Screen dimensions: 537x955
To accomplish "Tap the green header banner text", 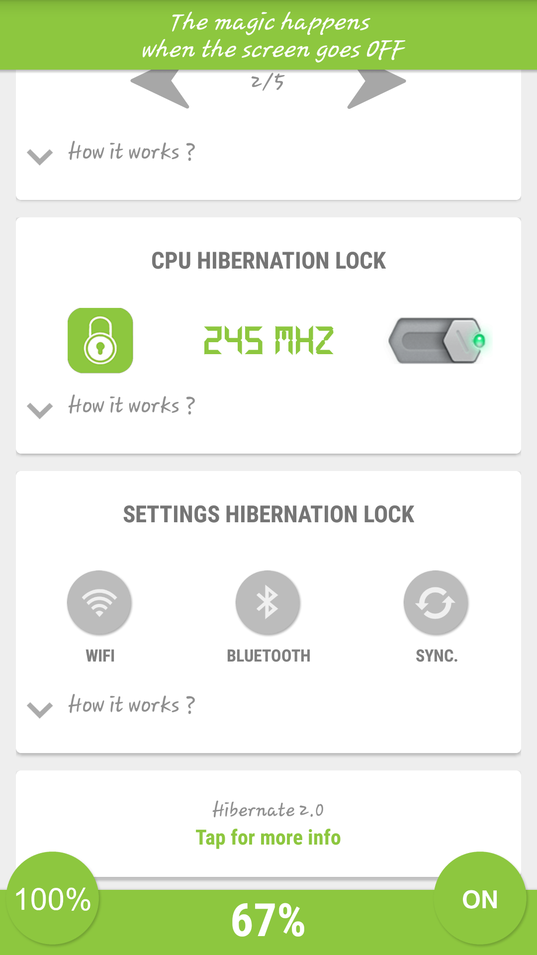I will pos(272,36).
